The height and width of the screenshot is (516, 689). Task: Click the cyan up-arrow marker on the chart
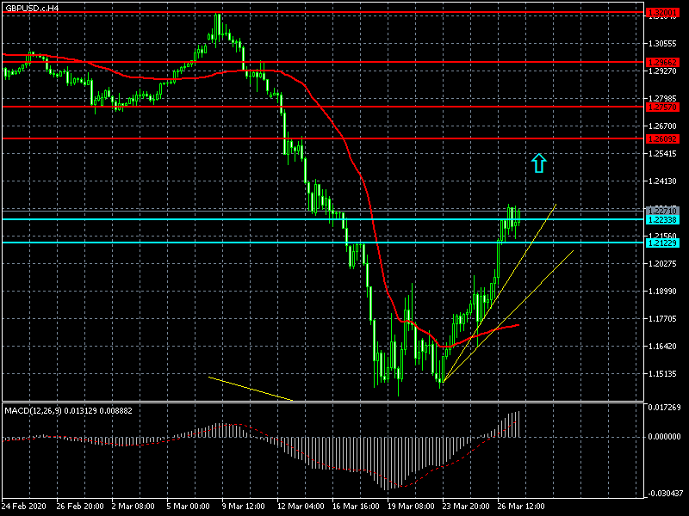(539, 163)
